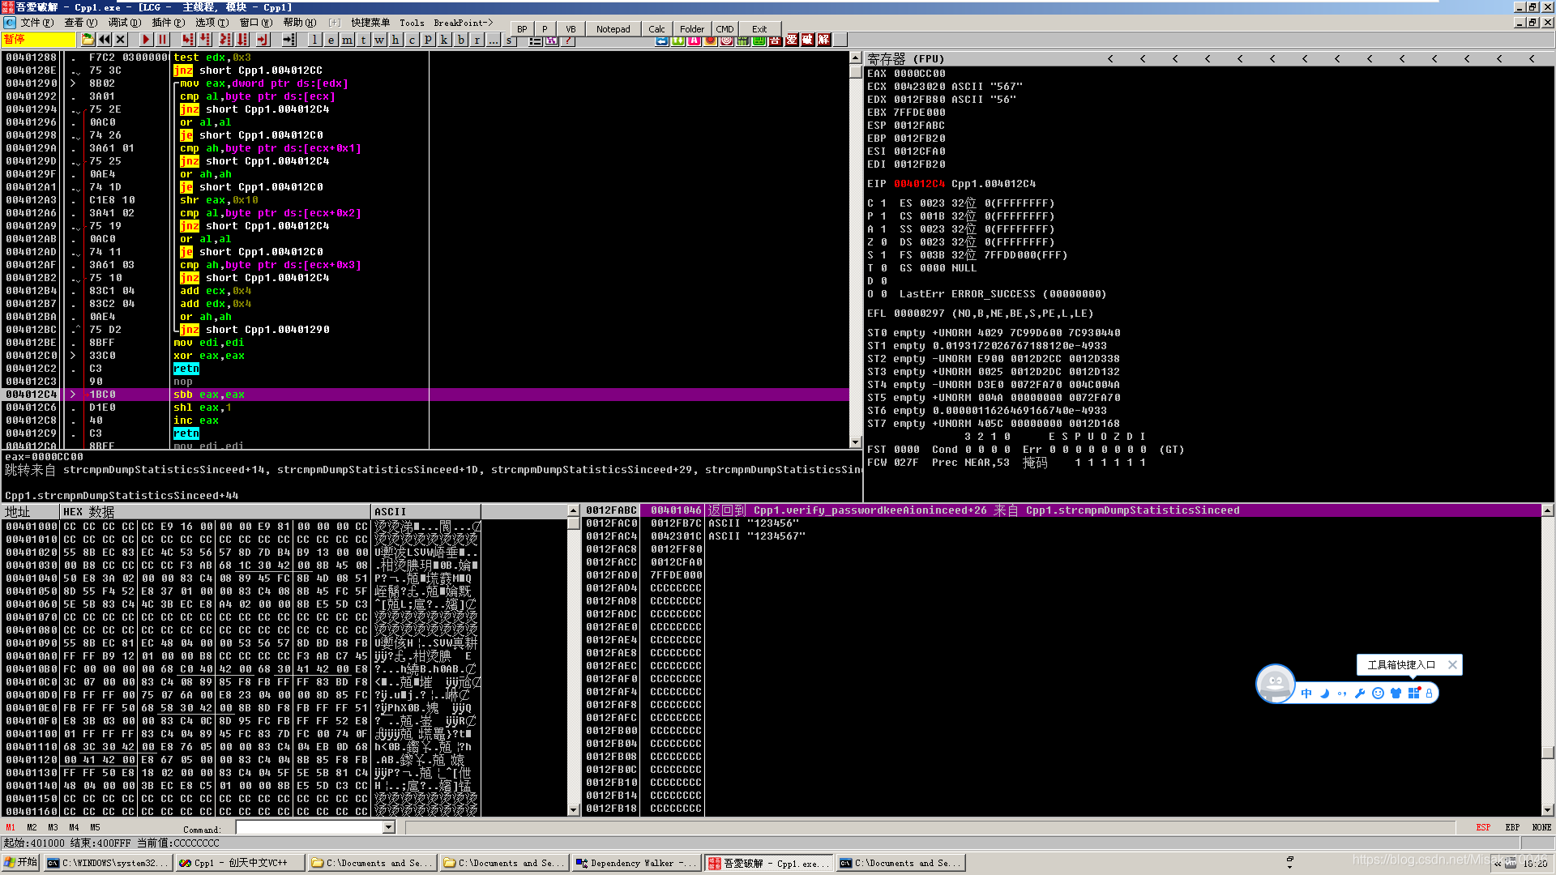
Task: Click the stack pane scroll-down arrow
Action: (1547, 809)
